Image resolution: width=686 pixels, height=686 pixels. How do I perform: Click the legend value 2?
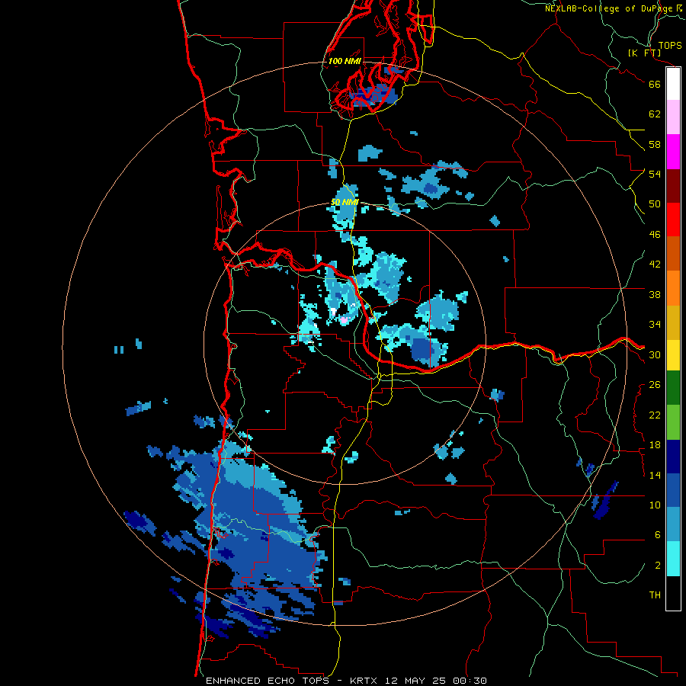658,566
